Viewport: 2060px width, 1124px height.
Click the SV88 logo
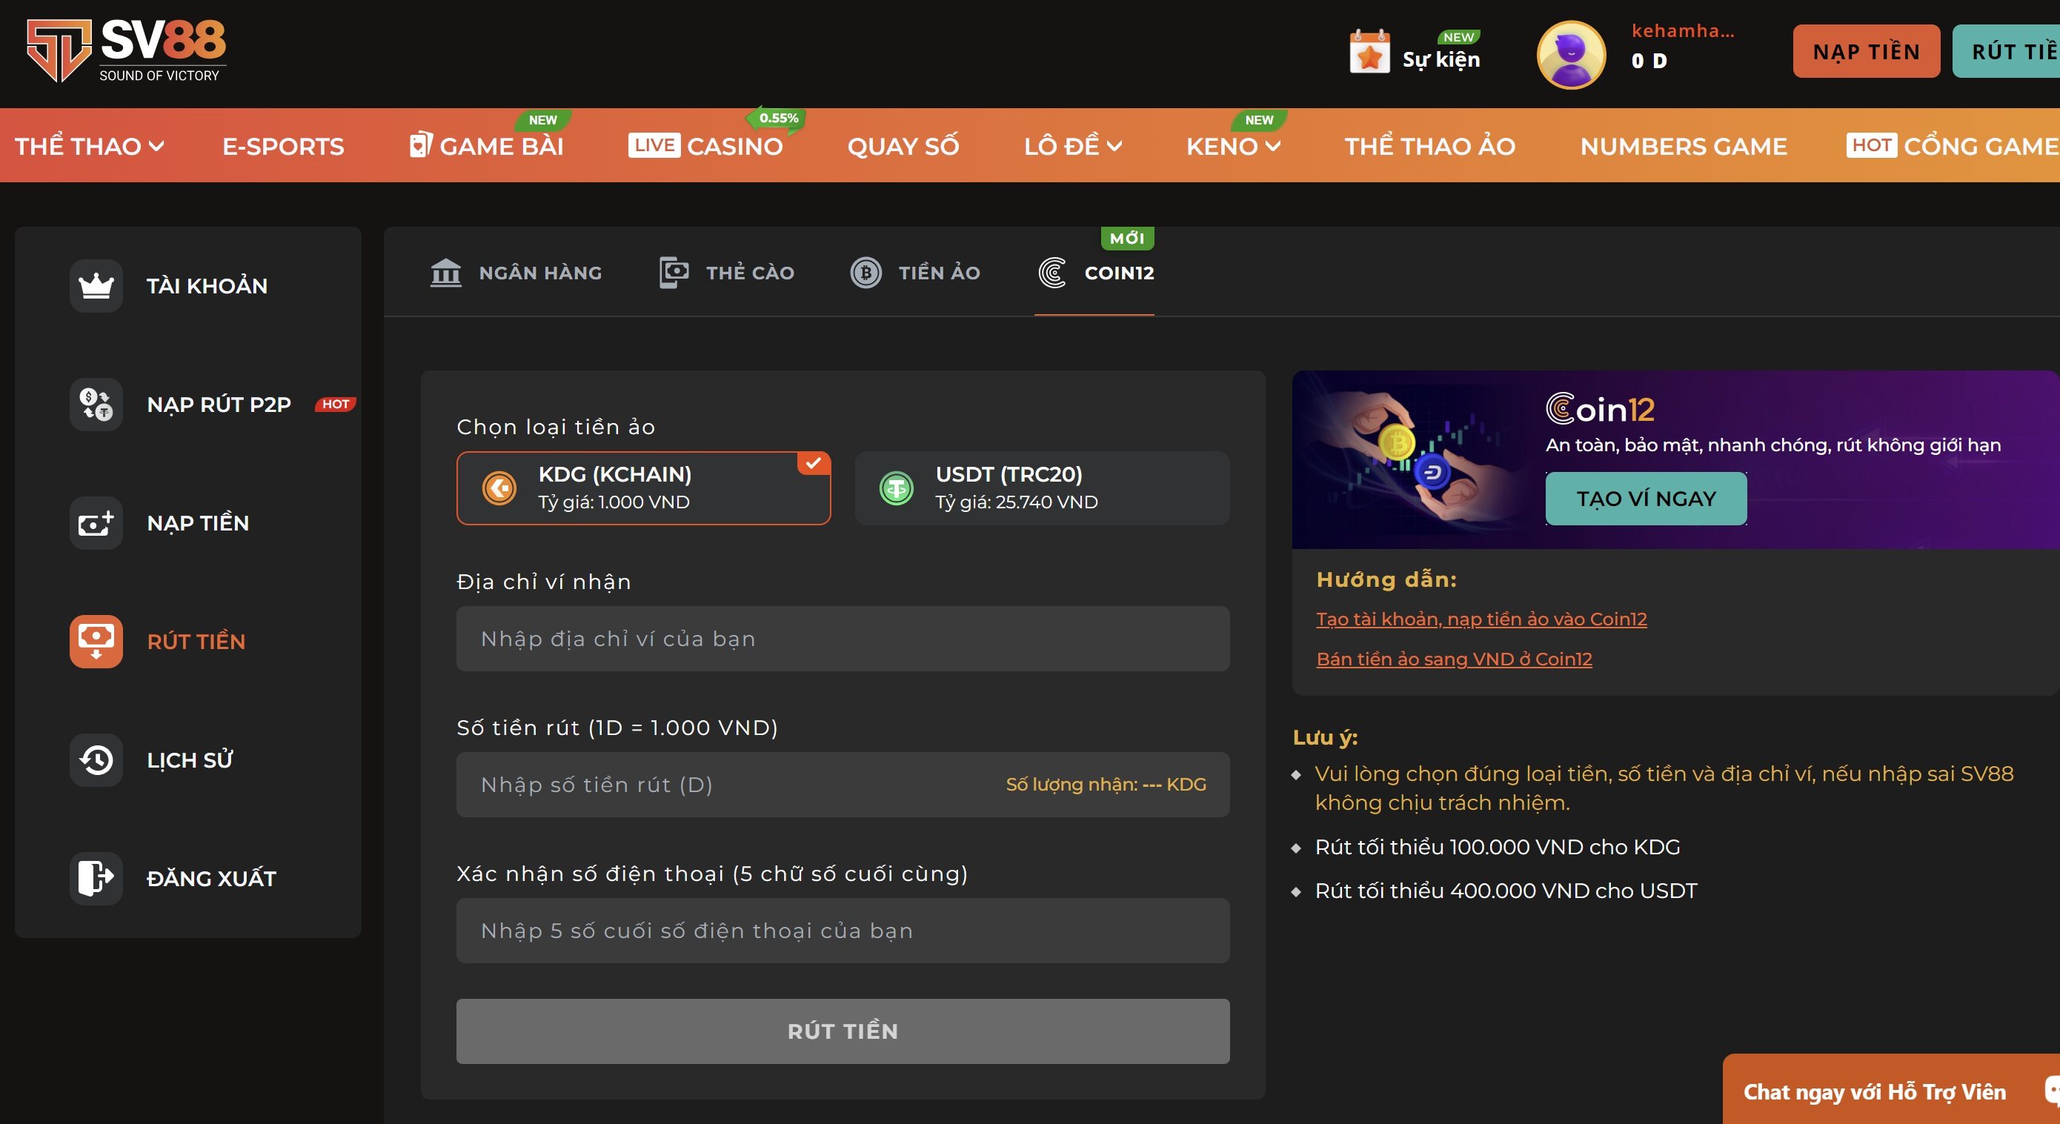point(127,50)
